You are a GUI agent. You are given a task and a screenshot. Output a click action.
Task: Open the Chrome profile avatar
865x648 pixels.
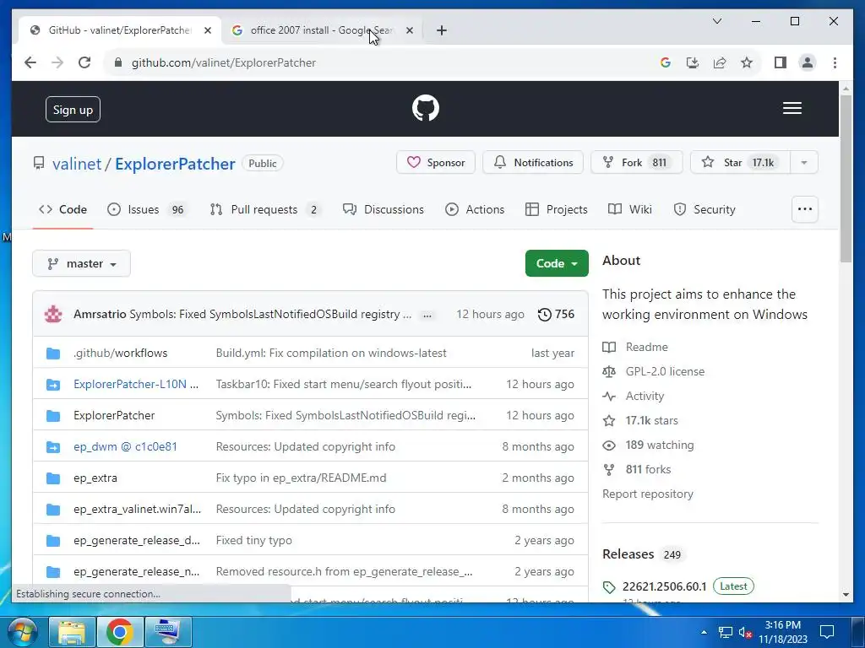click(x=807, y=62)
